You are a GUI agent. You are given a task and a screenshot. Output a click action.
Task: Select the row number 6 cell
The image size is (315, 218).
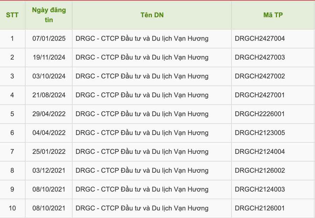click(12, 133)
